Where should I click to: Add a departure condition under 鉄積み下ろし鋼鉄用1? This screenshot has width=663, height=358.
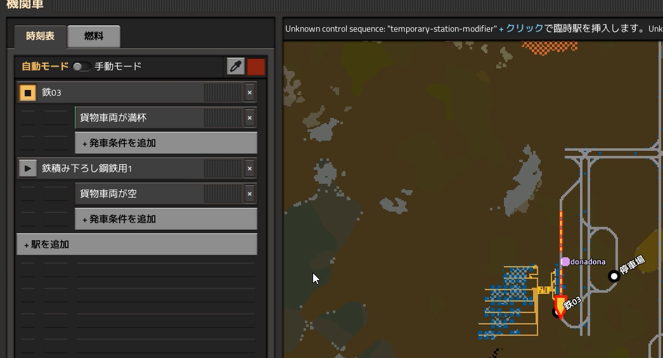166,219
